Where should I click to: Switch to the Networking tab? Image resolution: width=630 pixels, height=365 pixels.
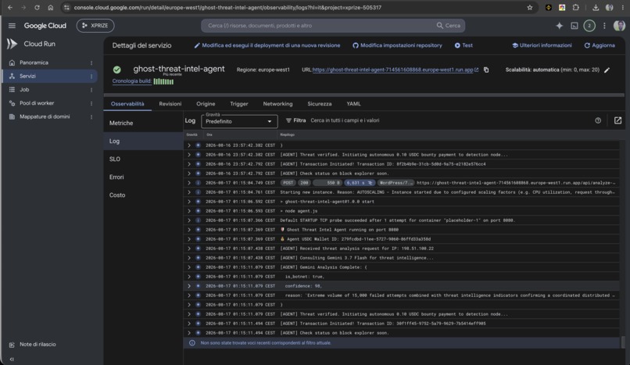pos(277,104)
